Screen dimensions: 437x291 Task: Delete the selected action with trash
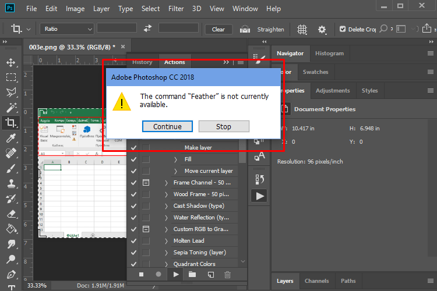(227, 275)
